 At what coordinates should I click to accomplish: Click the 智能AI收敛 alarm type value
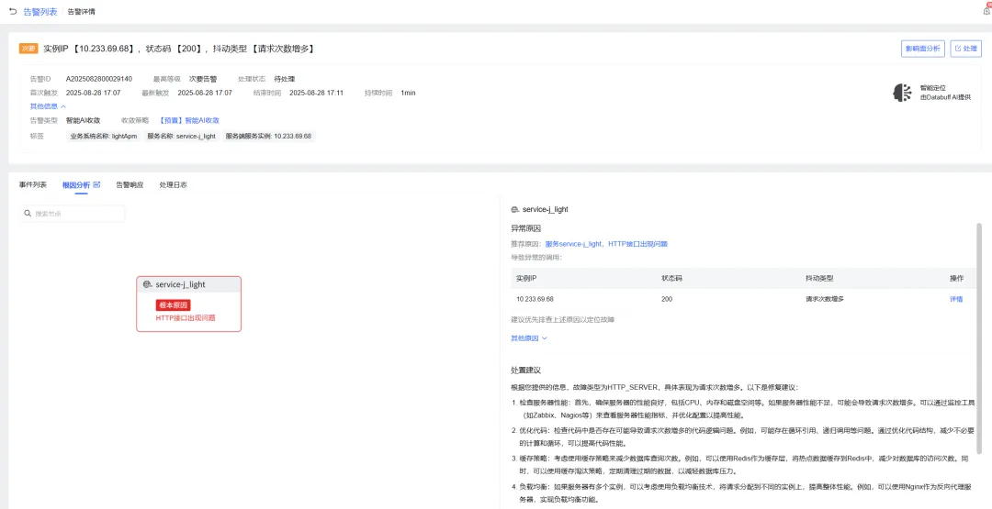[x=83, y=120]
